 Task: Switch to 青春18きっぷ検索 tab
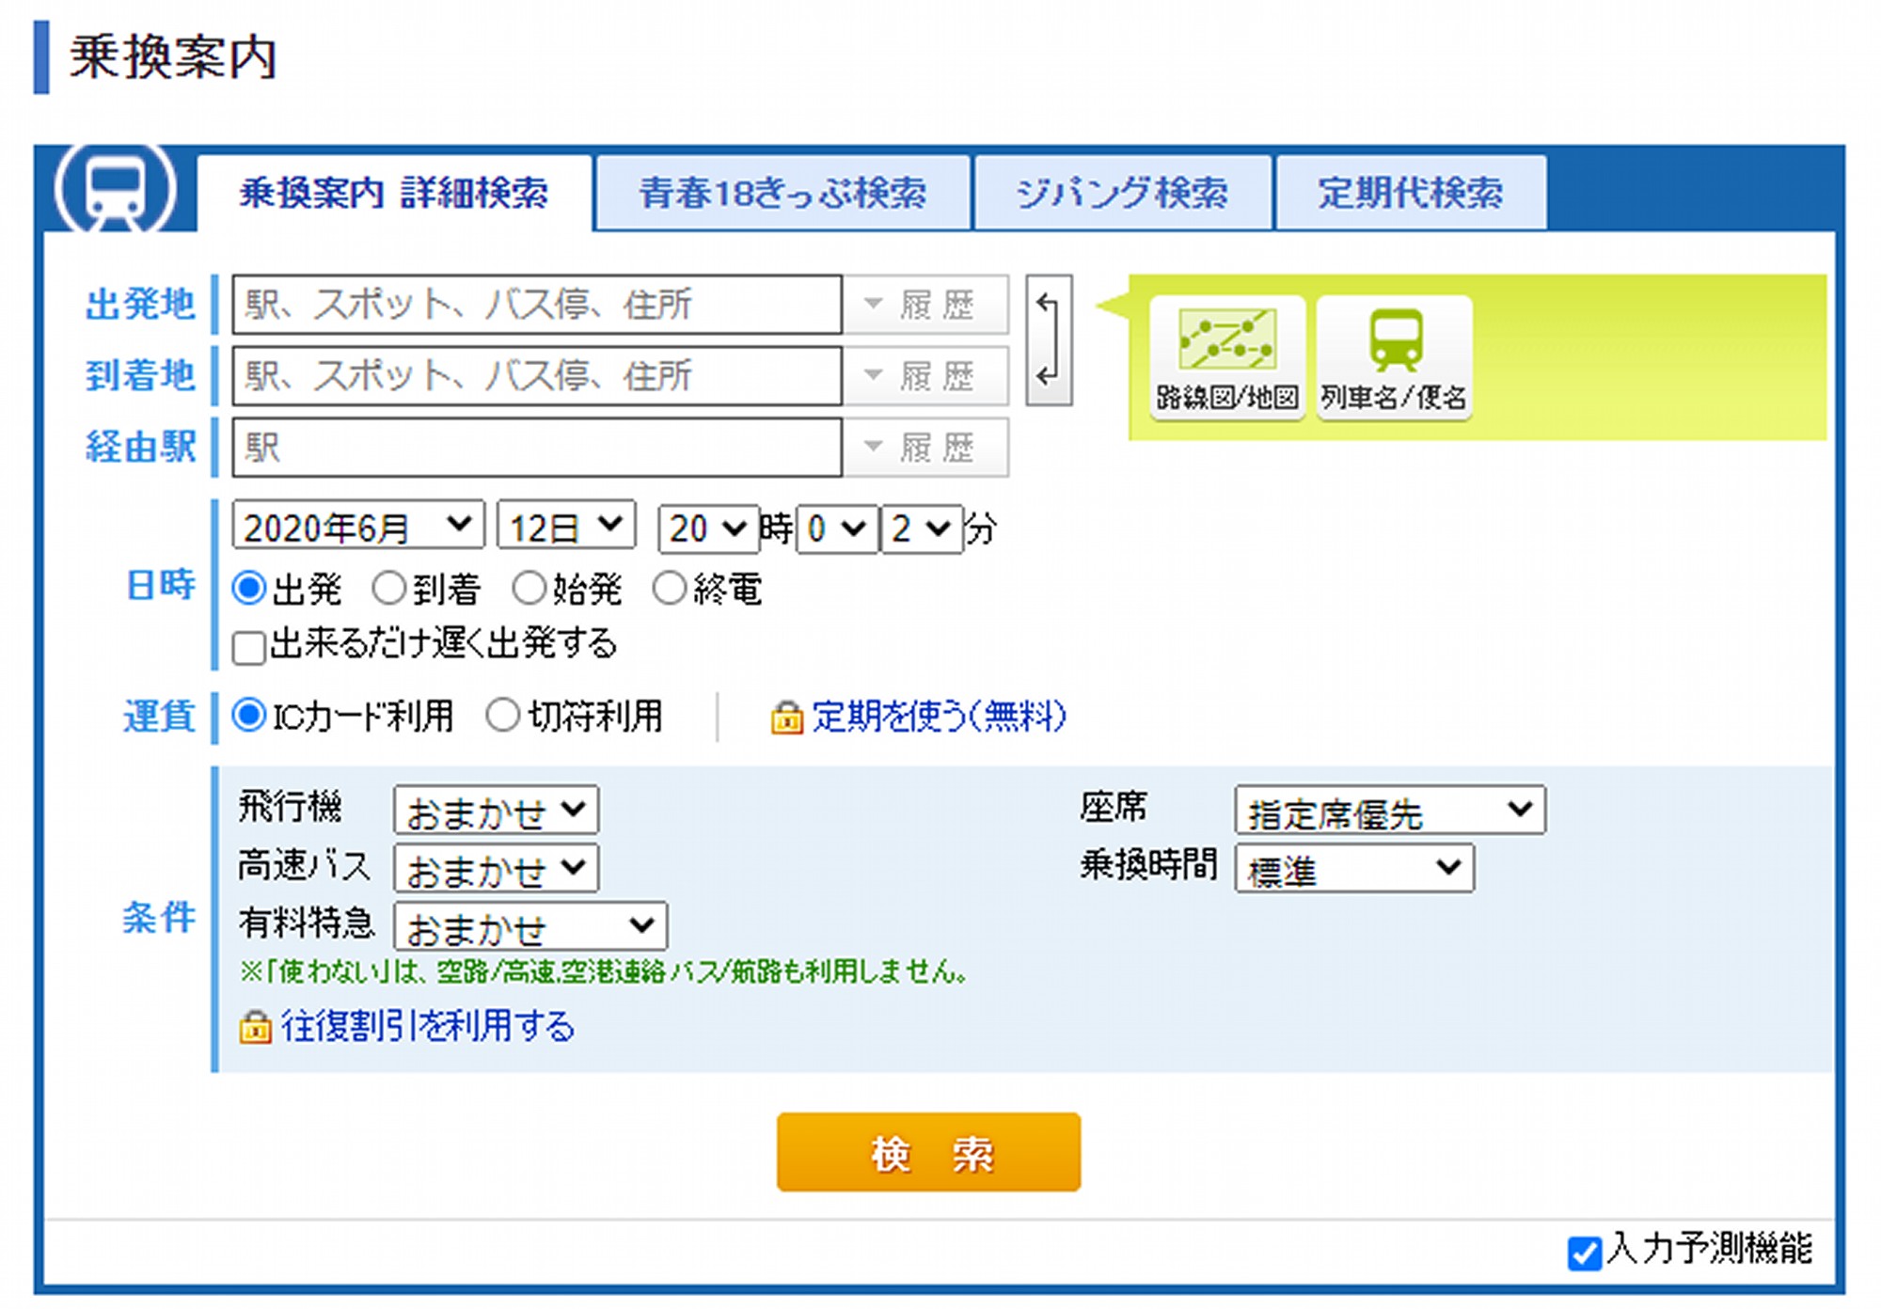(x=782, y=193)
